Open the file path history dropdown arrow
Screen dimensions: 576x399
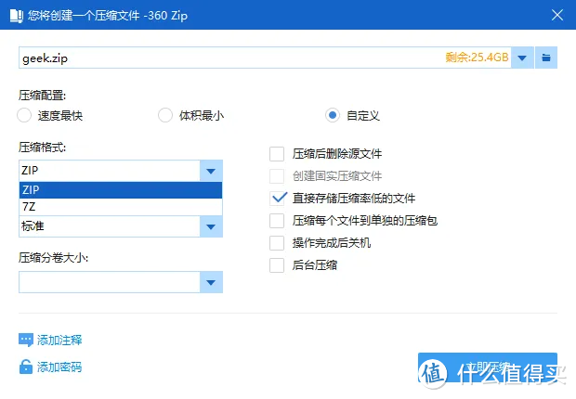(522, 58)
